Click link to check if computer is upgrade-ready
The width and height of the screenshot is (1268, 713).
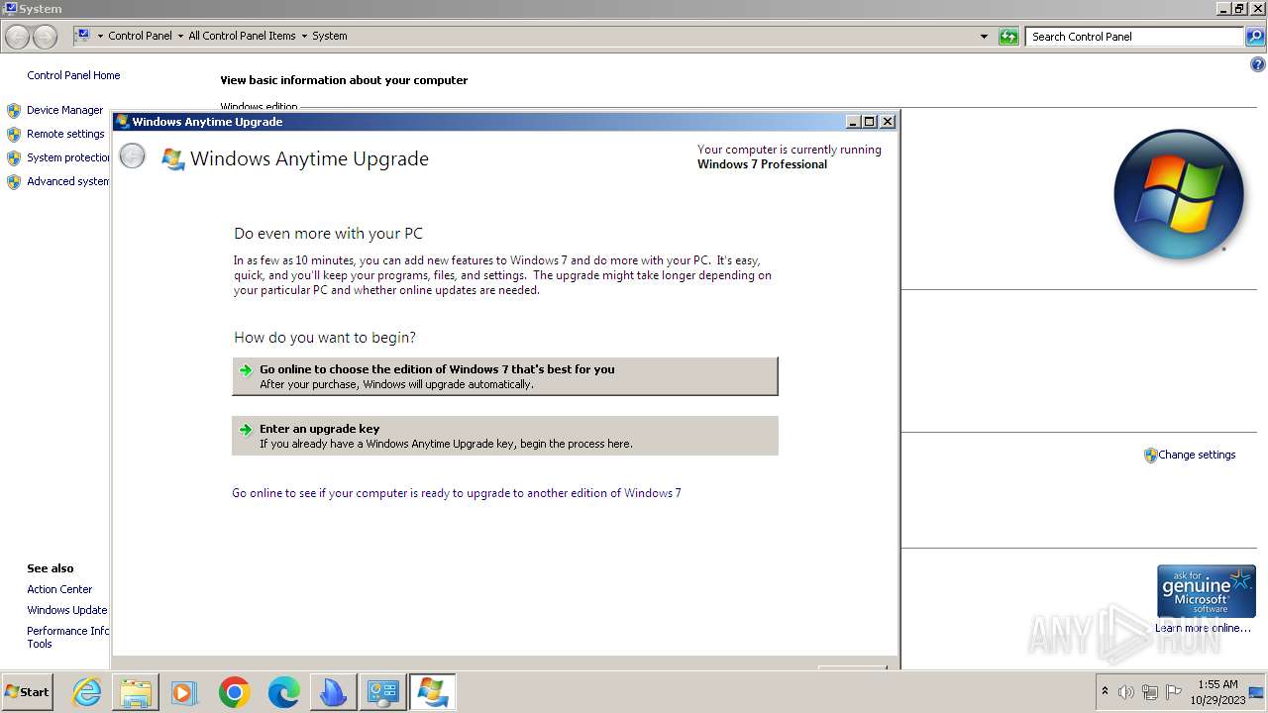[457, 493]
